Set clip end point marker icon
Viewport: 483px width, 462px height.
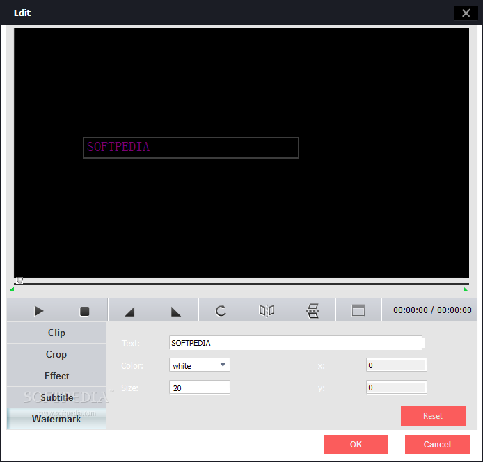tap(175, 312)
